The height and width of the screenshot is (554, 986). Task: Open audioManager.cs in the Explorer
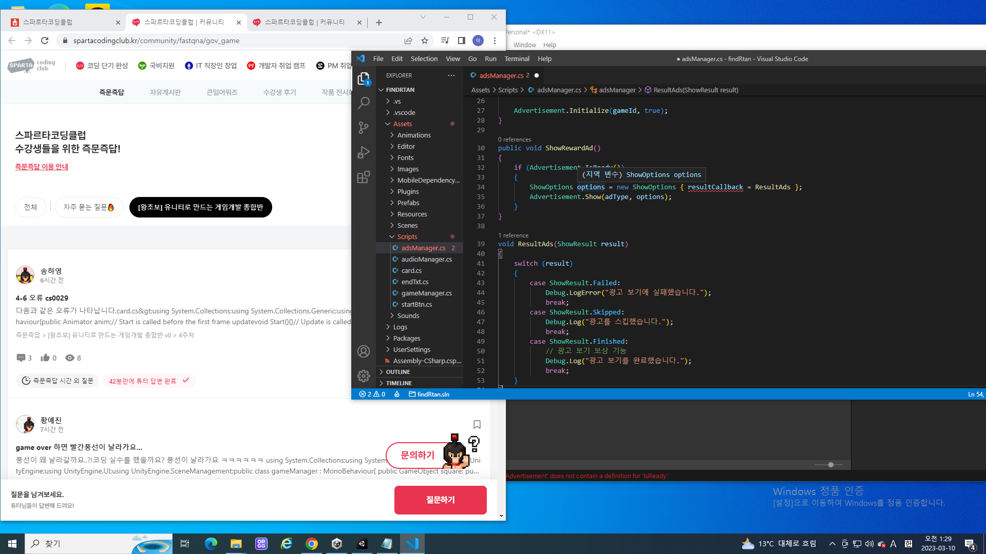426,259
